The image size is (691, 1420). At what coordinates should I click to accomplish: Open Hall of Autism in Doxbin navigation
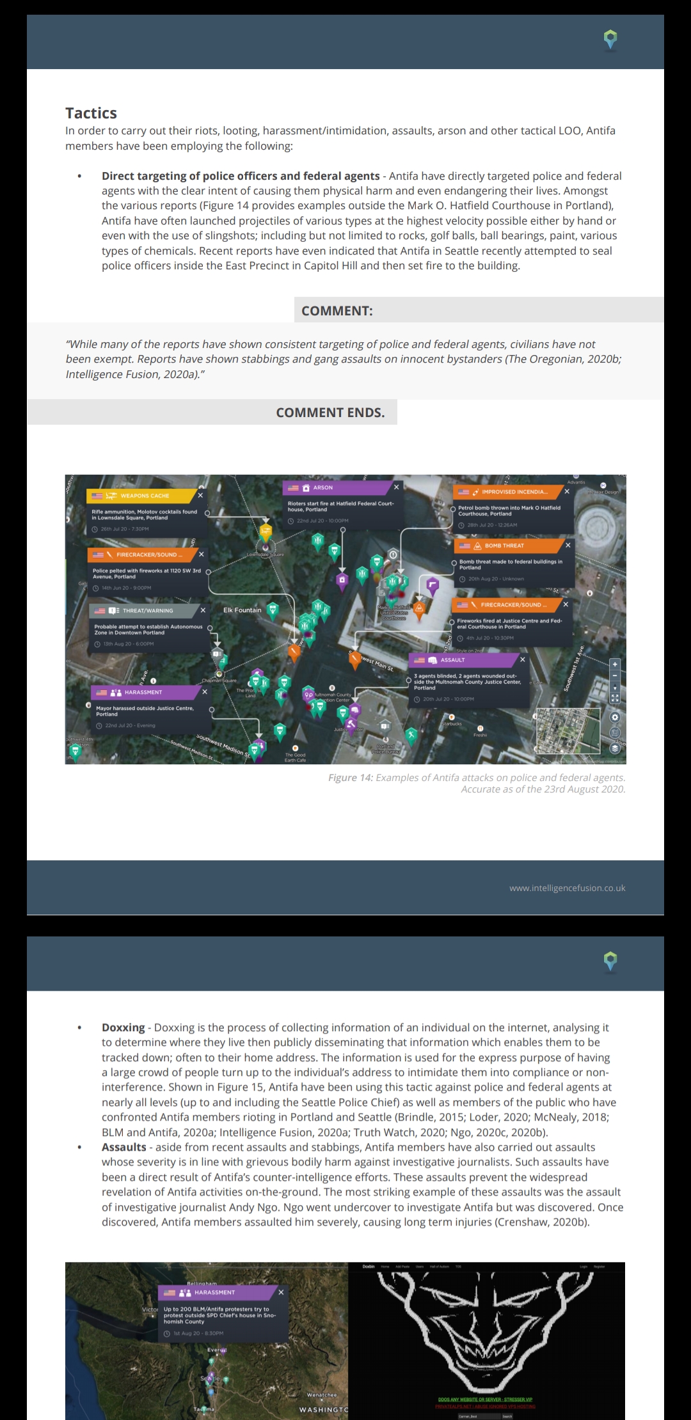click(440, 1266)
